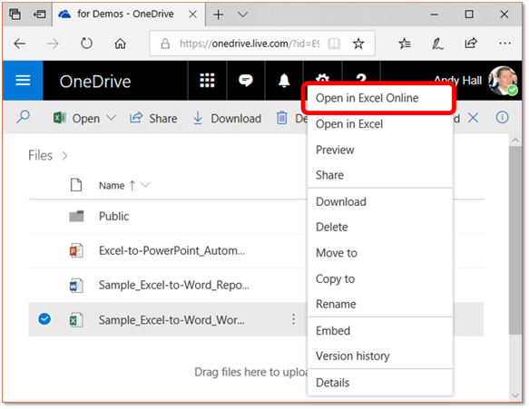The image size is (529, 409).
Task: Click the browser Refresh icon
Action: [87, 44]
